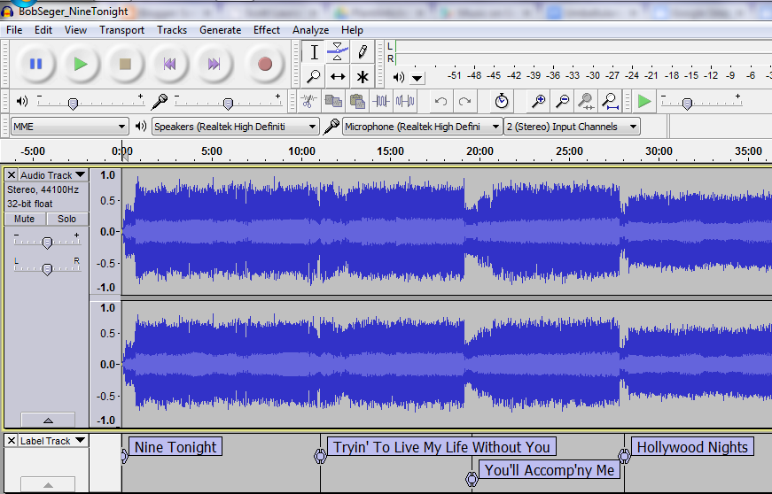The image size is (772, 494).
Task: Click the Audio Track gain slider handle
Action: coord(47,243)
